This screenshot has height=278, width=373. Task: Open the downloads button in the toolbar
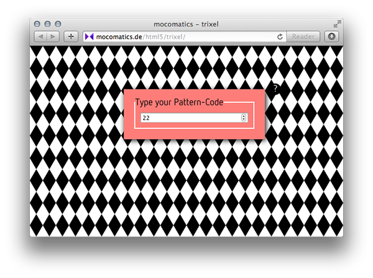click(331, 37)
